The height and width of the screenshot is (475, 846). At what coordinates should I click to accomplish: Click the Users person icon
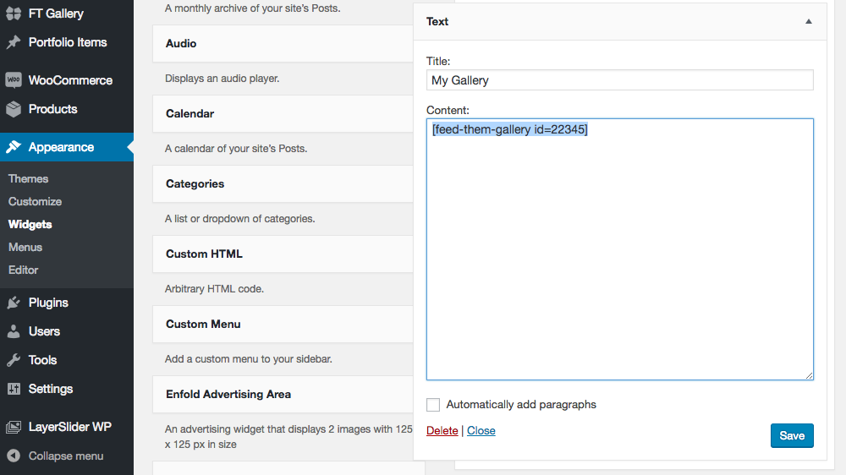coord(14,331)
